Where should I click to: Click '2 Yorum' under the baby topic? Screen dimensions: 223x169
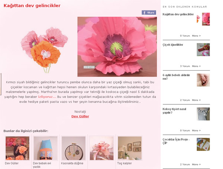pyautogui.click(x=185, y=100)
